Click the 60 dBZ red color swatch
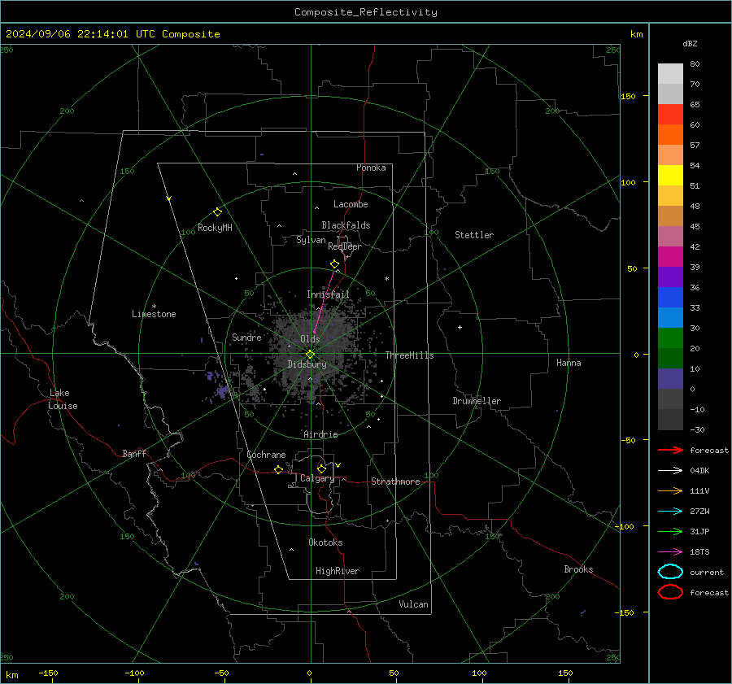 click(x=670, y=115)
